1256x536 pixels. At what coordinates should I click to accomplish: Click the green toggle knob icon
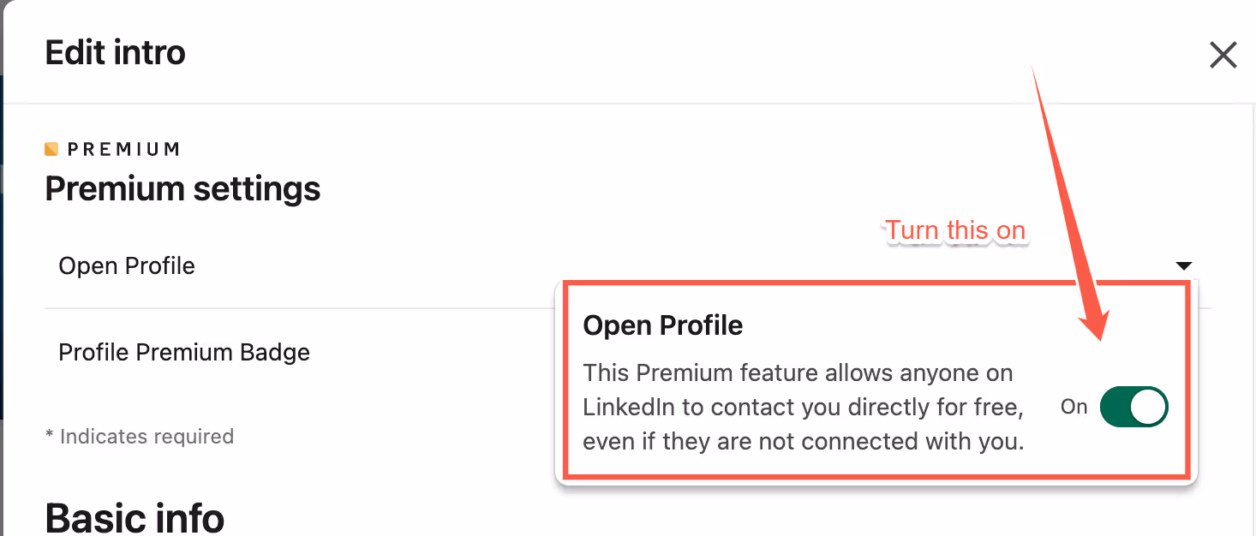pos(1148,407)
